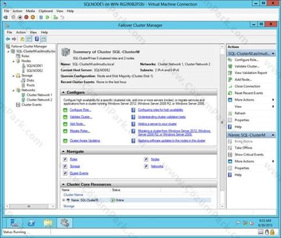Open the Clipboard menu of VM Connection
The image size is (281, 238).
tap(45, 11)
